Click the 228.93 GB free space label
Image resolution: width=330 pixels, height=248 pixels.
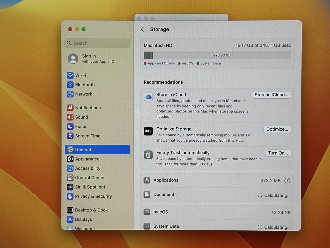coord(222,55)
